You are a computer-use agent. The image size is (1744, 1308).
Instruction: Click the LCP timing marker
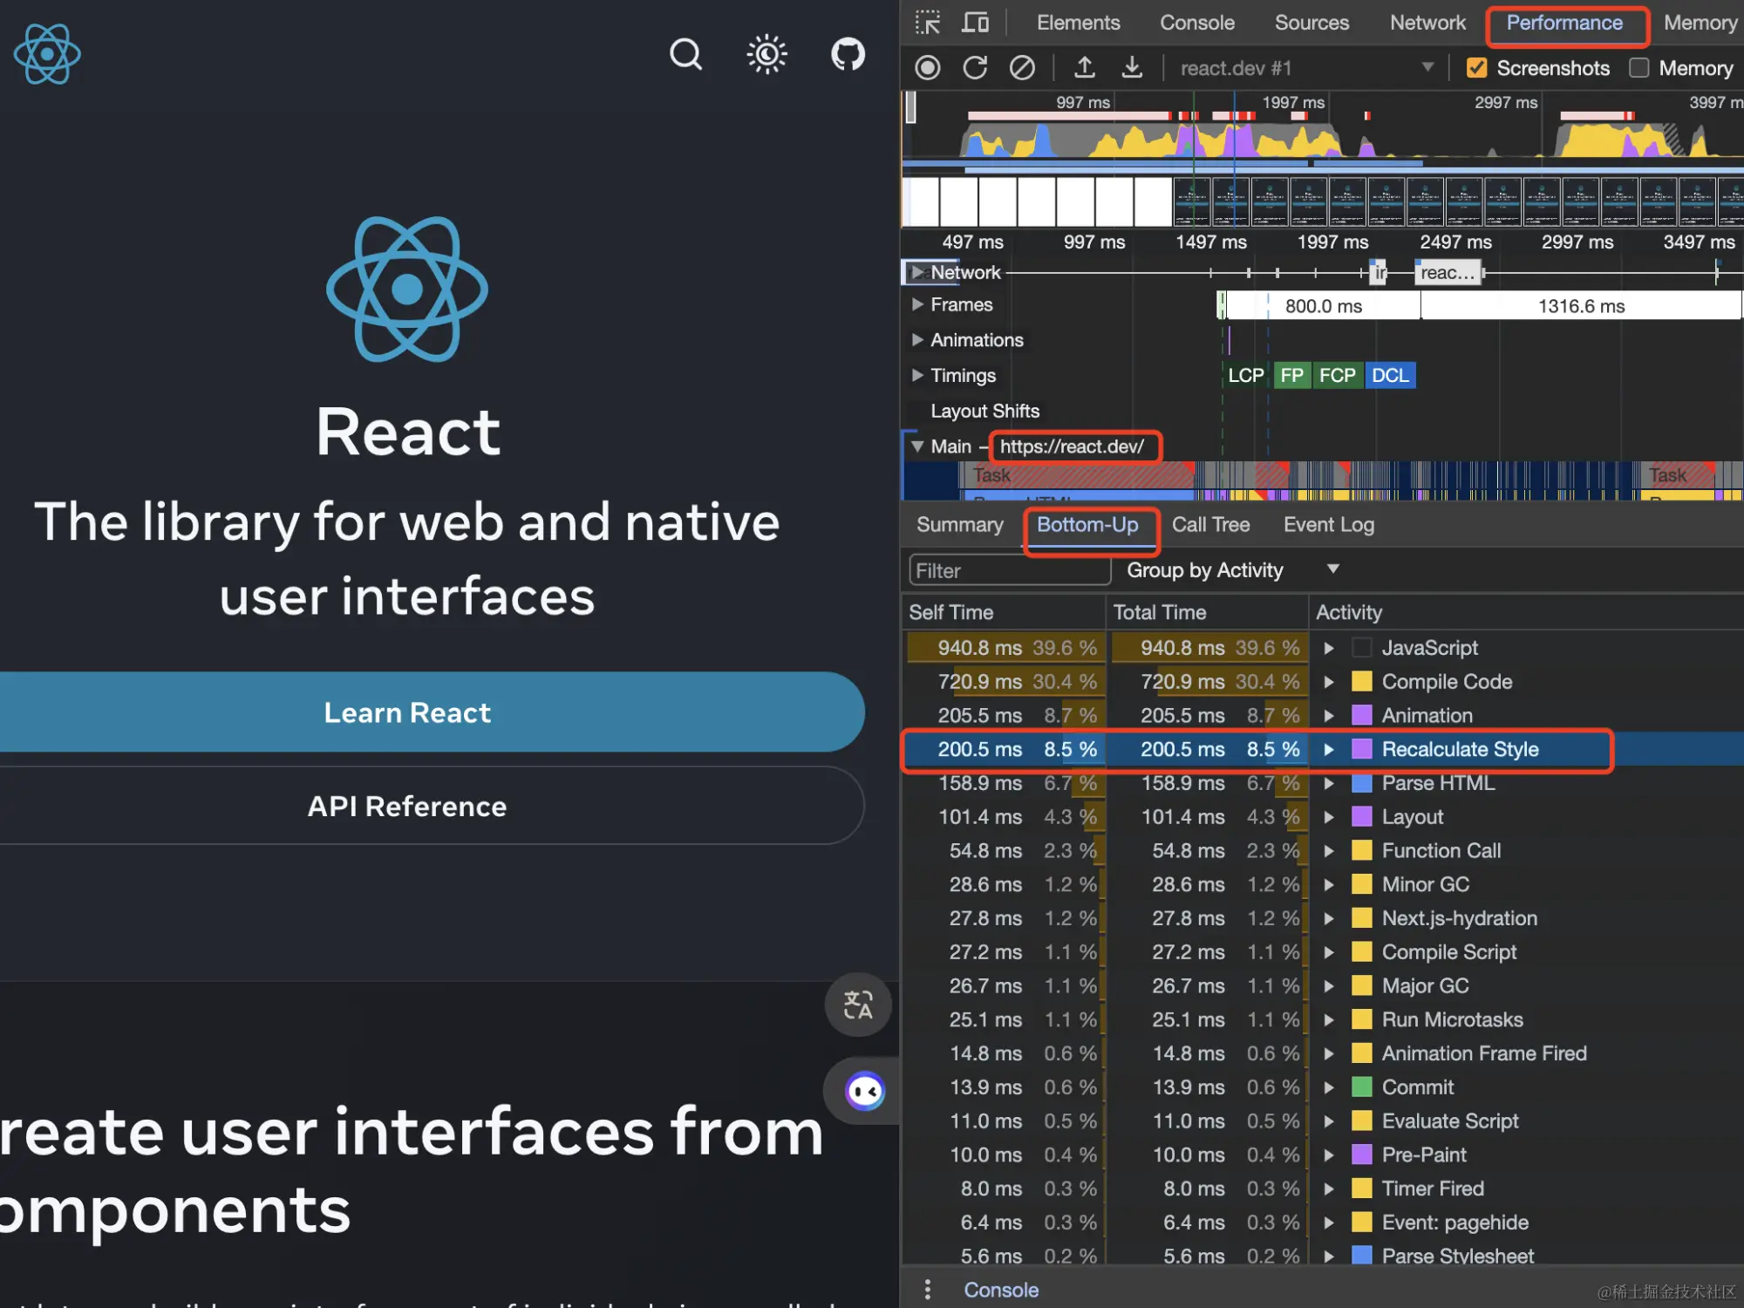tap(1245, 376)
